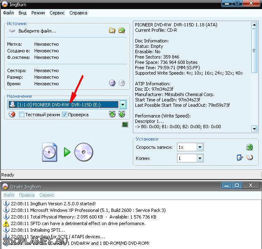
Task: Enable the Тестовый режим checkbox
Action: (x=22, y=115)
